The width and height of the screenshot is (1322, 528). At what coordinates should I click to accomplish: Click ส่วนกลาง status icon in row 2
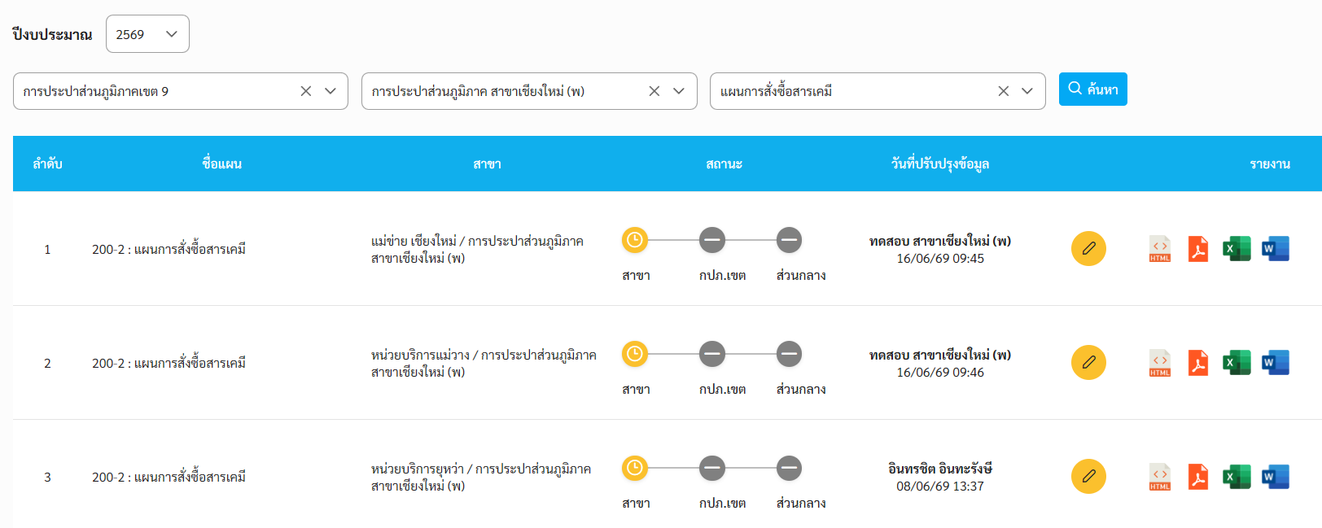click(x=789, y=354)
